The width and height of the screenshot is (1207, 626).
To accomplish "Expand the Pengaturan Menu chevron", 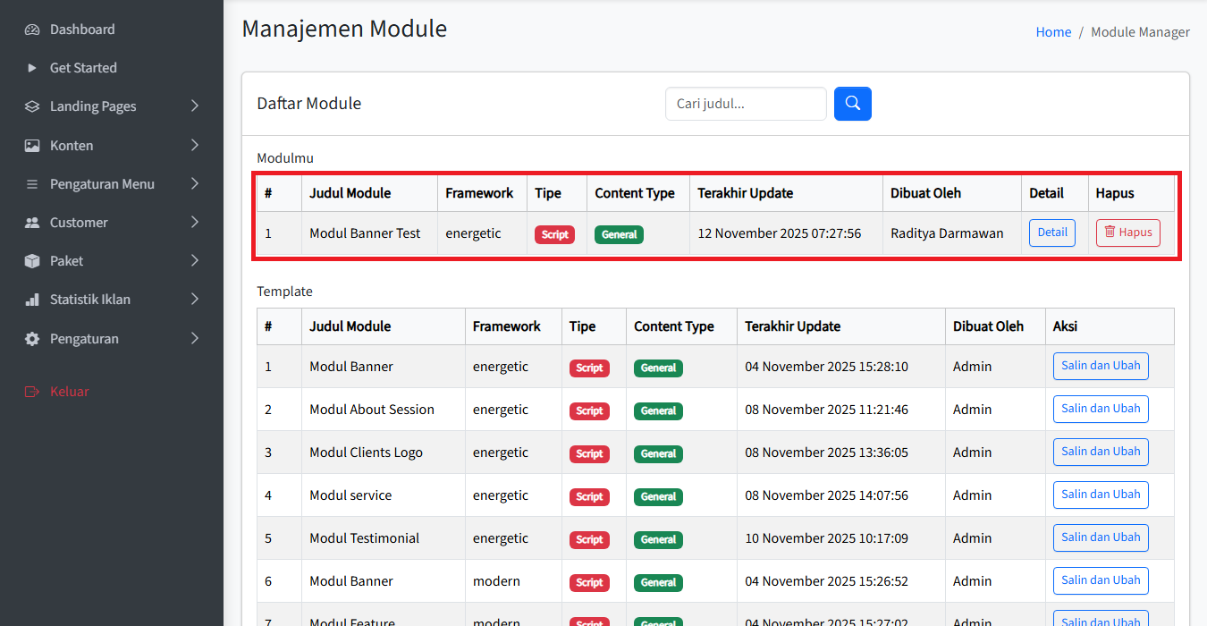I will [195, 184].
